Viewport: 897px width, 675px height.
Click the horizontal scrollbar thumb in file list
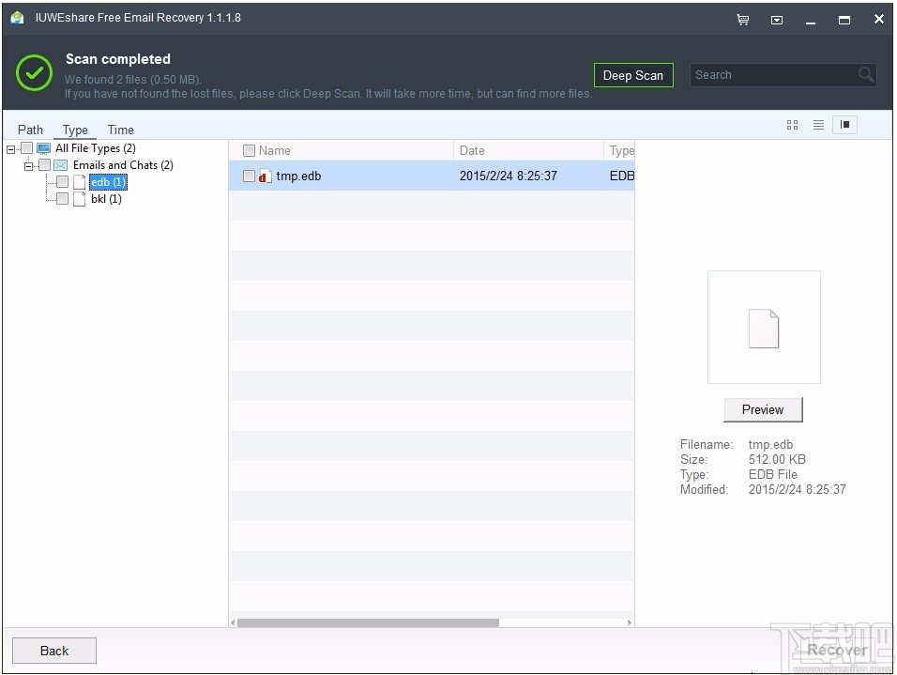tap(368, 623)
